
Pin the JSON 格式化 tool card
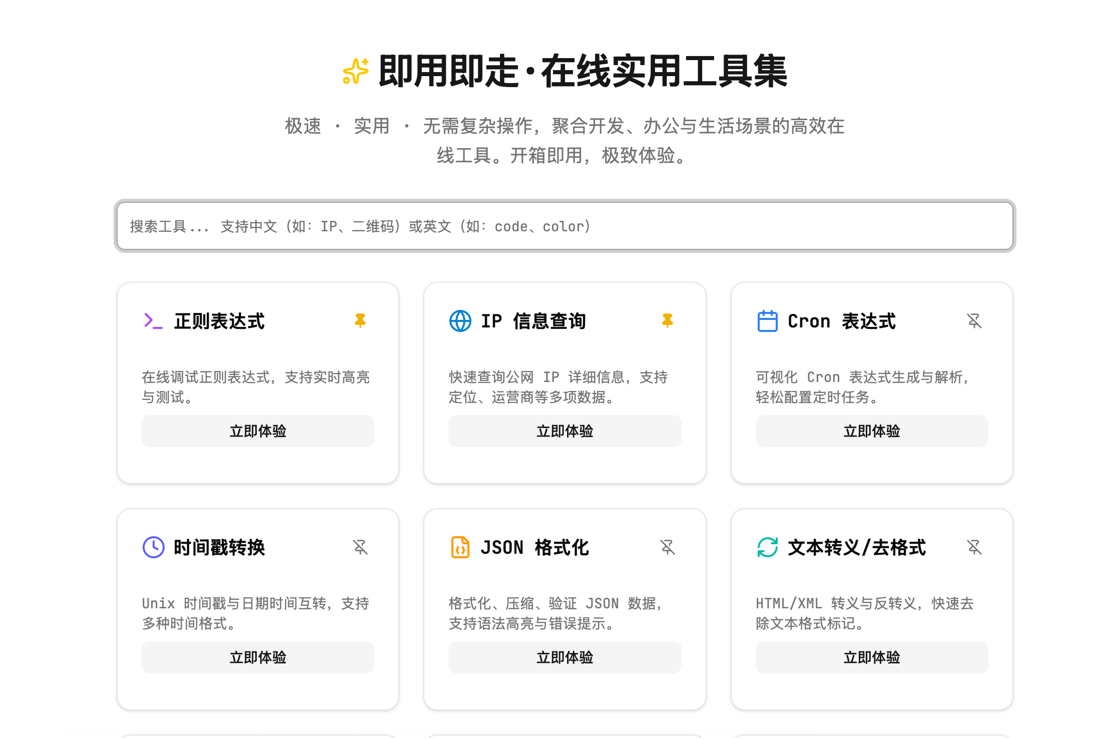tap(667, 547)
